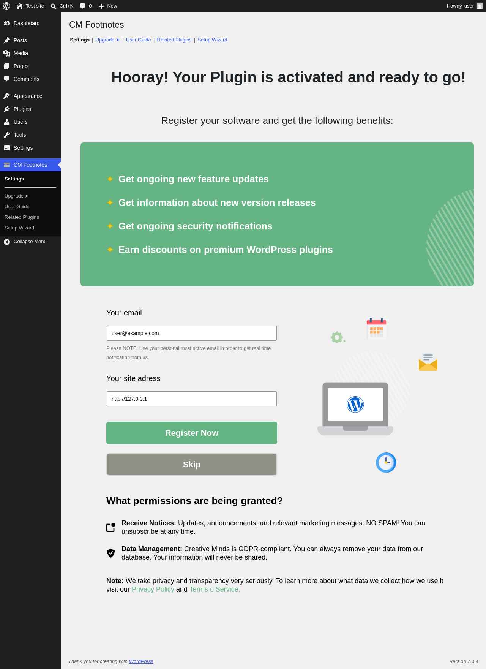The width and height of the screenshot is (486, 669).
Task: Click the laptop WordPress illustration
Action: (x=355, y=409)
